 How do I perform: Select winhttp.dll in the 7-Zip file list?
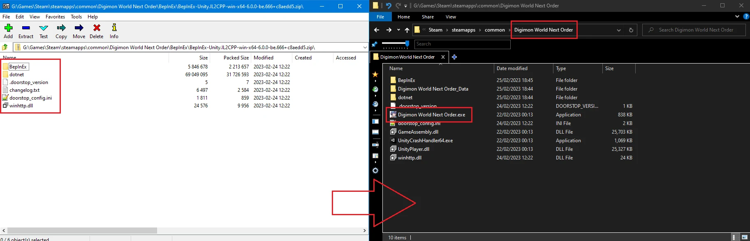[18, 106]
